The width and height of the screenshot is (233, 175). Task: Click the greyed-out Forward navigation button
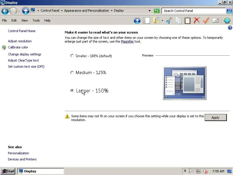pyautogui.click(x=13, y=11)
